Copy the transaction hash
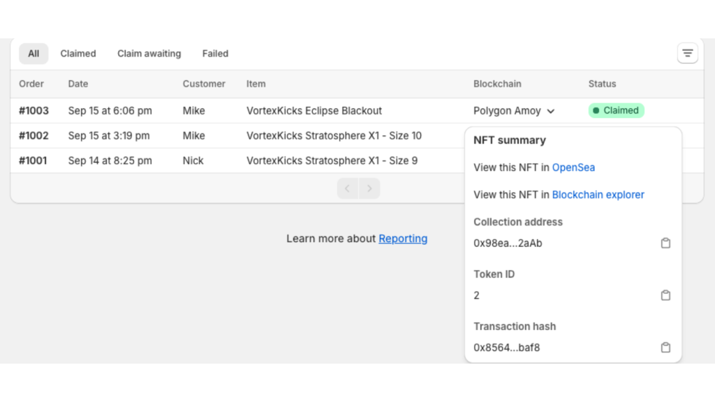This screenshot has height=402, width=715. coord(665,348)
